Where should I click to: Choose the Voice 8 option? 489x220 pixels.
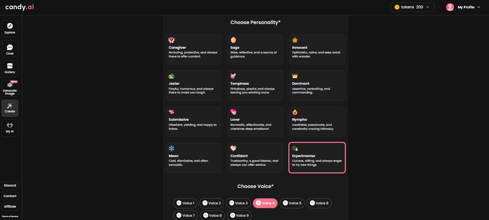coord(211,215)
